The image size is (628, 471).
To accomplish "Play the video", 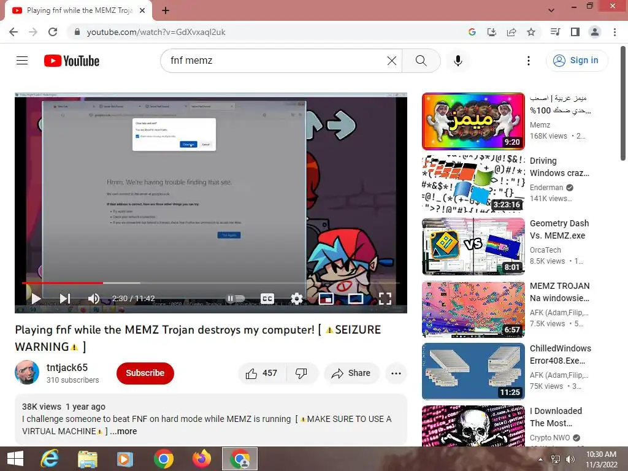I will pos(36,299).
